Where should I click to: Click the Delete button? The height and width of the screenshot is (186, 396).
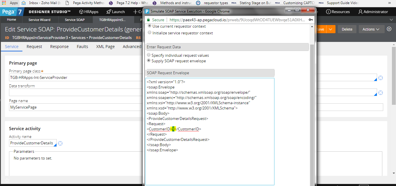[347, 29]
